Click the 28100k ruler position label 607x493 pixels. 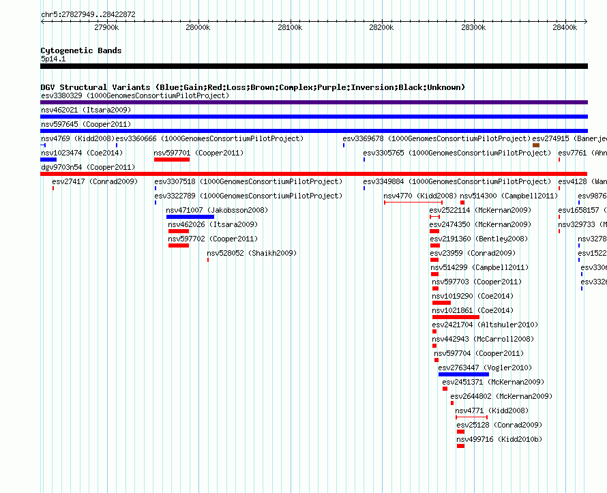[290, 27]
